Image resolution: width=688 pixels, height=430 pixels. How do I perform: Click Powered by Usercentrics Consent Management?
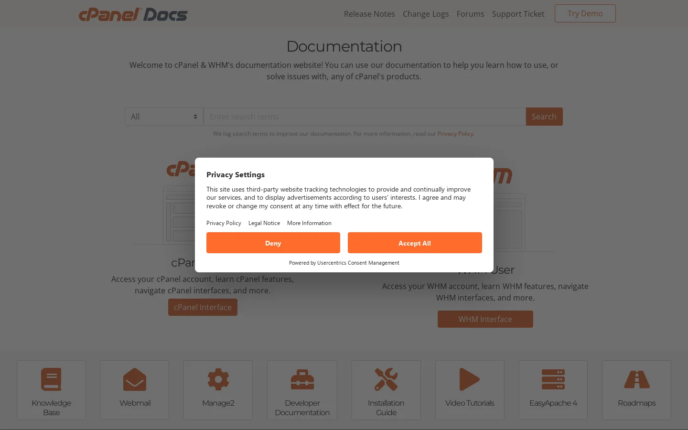(344, 263)
